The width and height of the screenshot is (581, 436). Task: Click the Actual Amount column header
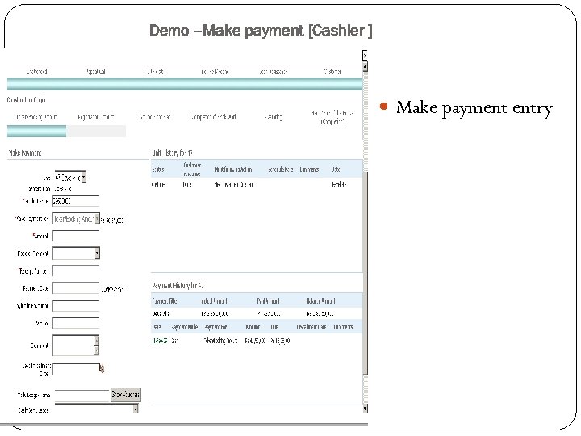tap(214, 300)
